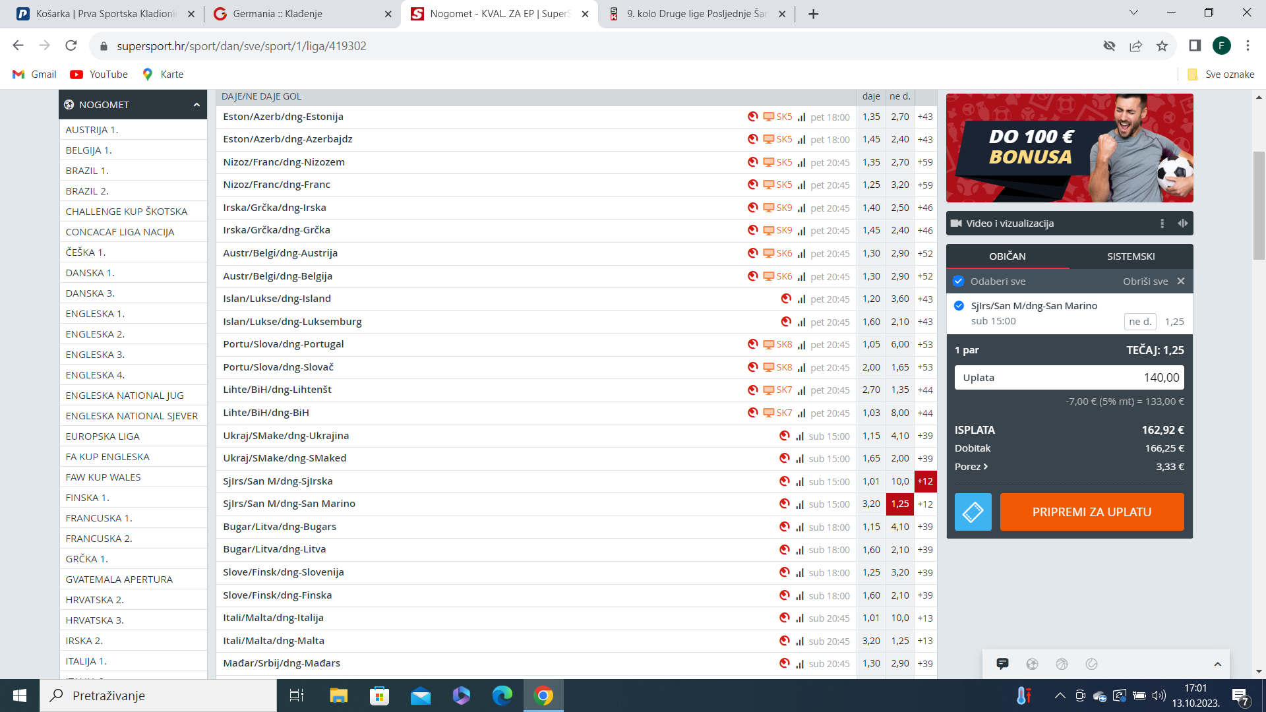
Task: Open statistics icon for Eston/Azerb/dng-Estonija row
Action: pyautogui.click(x=801, y=117)
